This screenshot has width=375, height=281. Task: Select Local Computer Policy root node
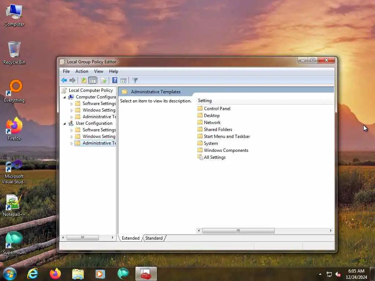88,90
